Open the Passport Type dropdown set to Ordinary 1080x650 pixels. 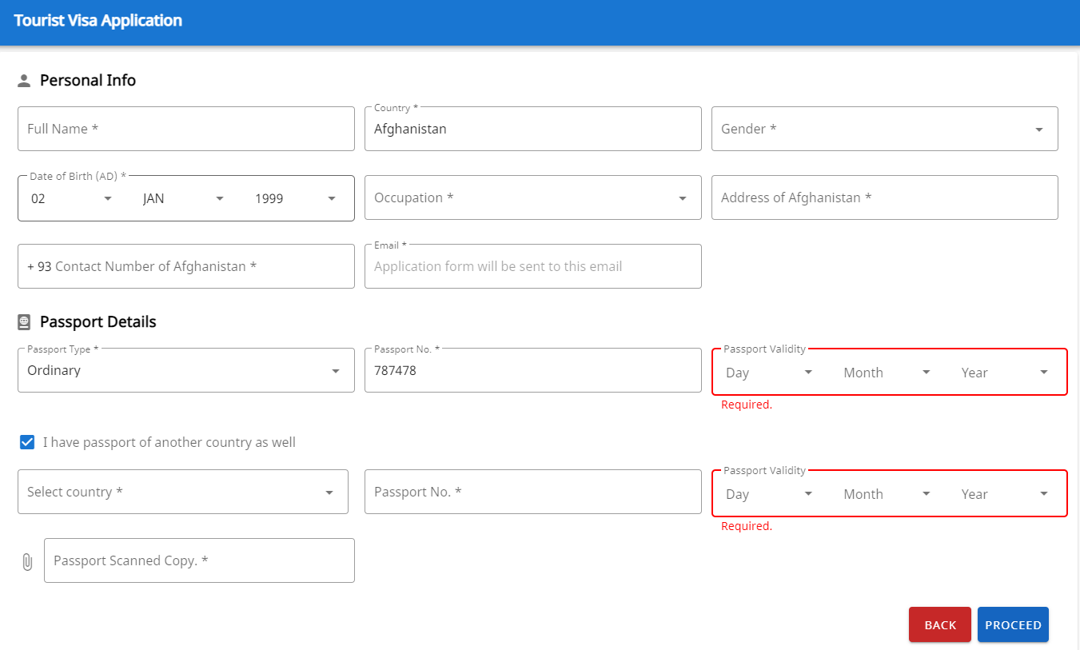point(186,370)
